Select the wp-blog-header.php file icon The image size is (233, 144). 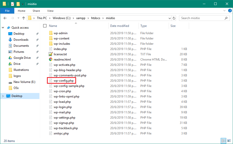coord(51,70)
